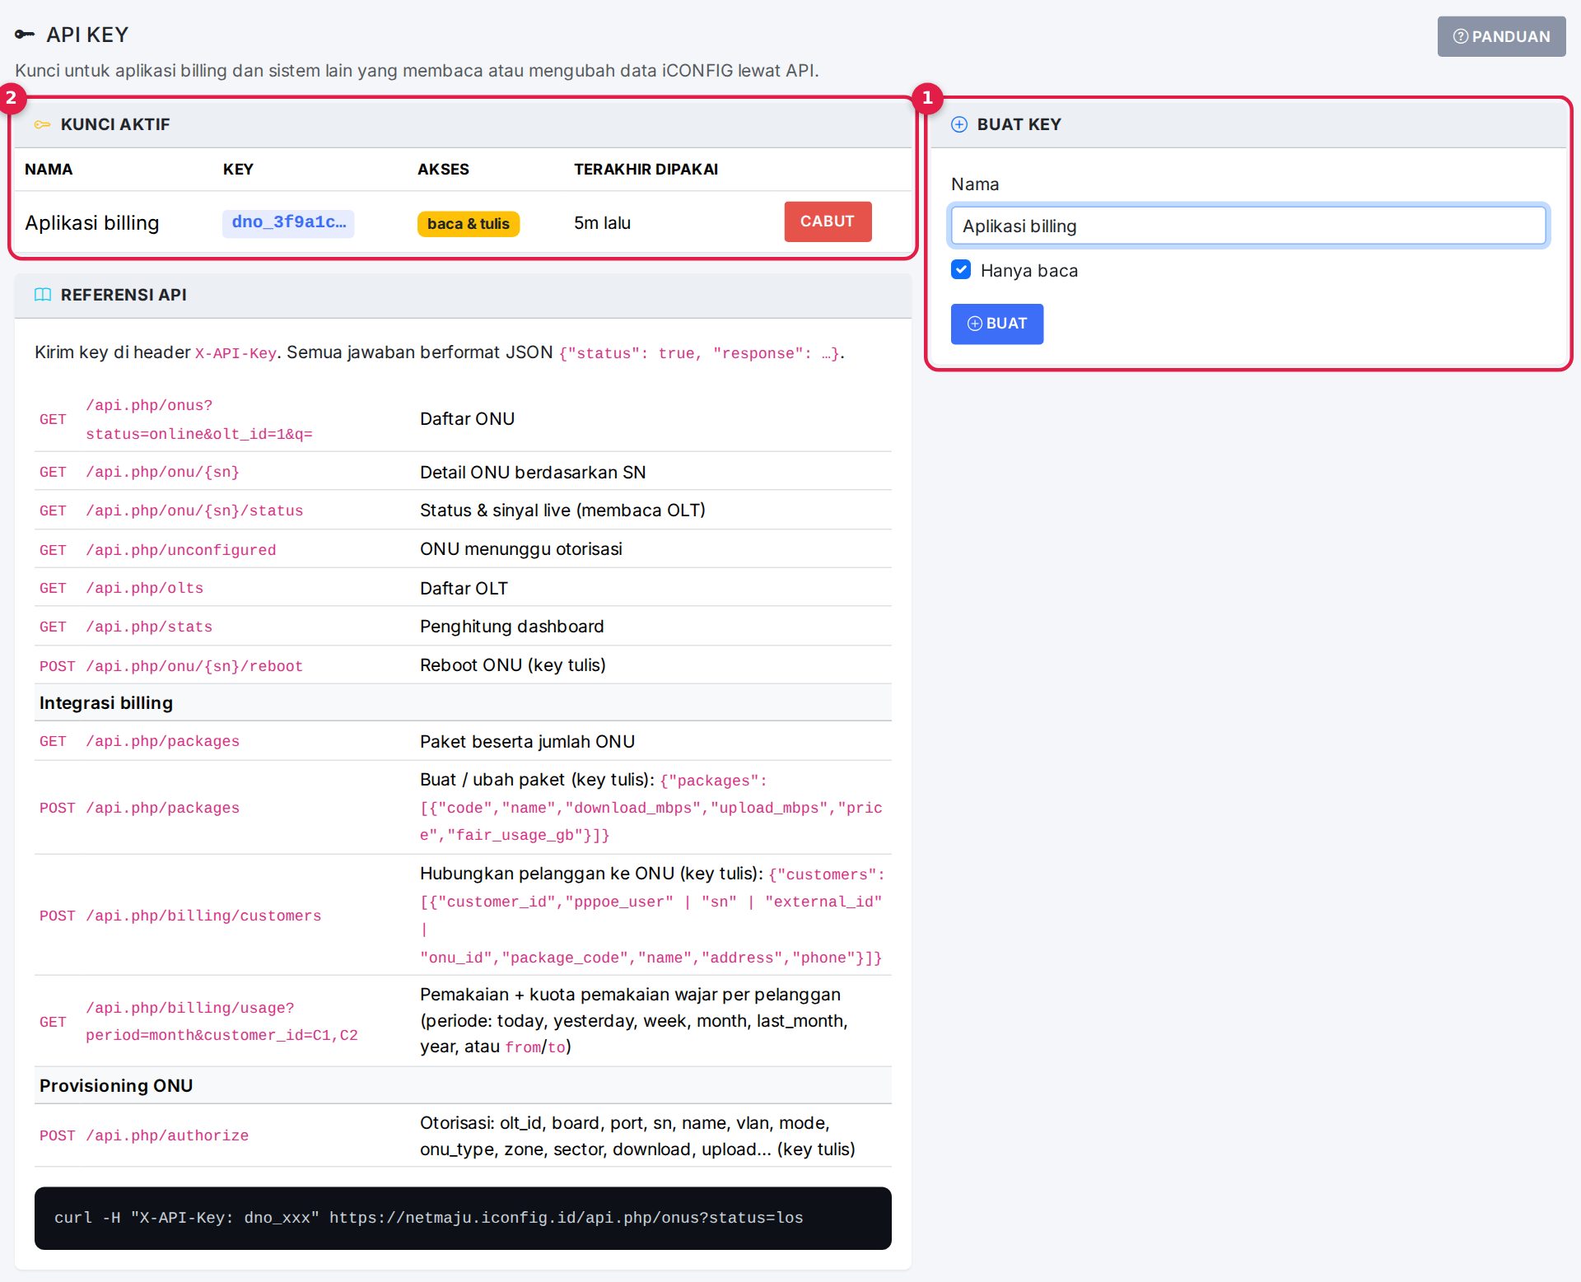Click the 5m lalu last-used value
1581x1282 pixels.
point(602,223)
